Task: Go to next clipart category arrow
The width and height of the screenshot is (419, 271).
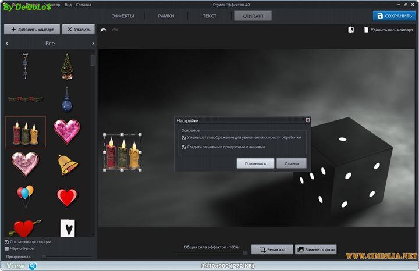Action: click(x=93, y=44)
